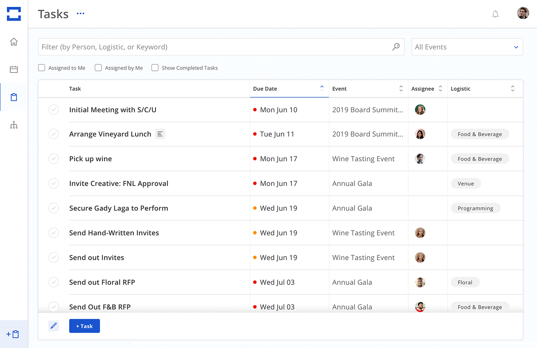Click the new task clipboard icon bottom left
537x348 pixels.
[13, 334]
